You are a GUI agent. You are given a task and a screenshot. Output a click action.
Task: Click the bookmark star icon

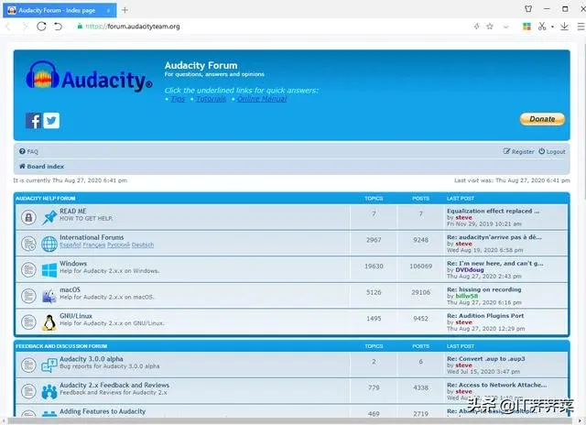tap(490, 27)
